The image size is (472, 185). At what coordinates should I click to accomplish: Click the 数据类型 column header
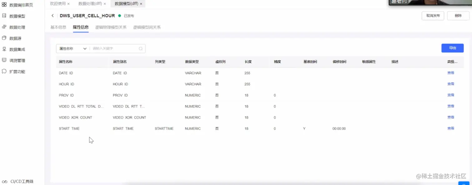pyautogui.click(x=192, y=62)
